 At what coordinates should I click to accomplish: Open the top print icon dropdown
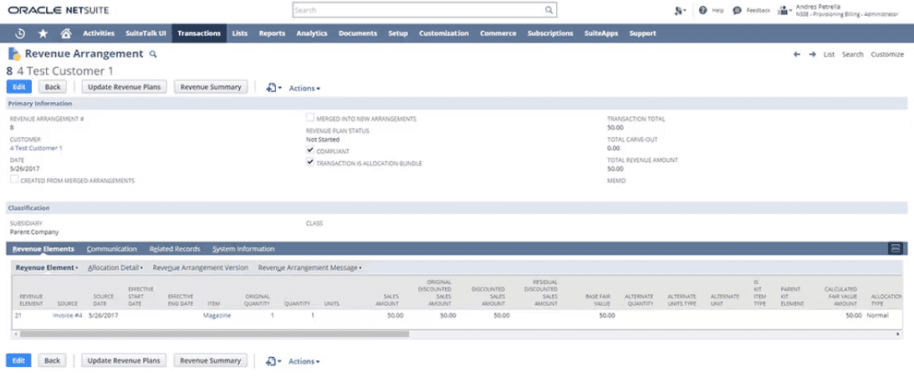[x=273, y=87]
